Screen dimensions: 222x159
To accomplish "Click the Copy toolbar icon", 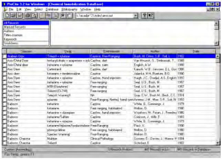I will pos(49,15).
